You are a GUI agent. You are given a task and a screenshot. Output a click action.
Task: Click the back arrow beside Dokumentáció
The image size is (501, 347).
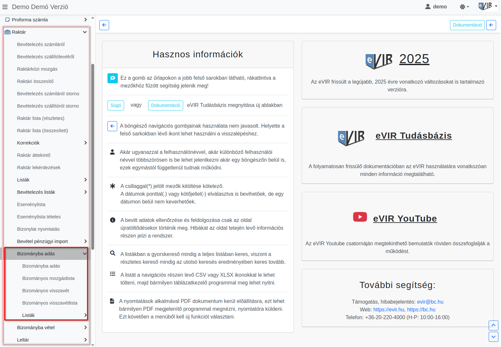(491, 25)
